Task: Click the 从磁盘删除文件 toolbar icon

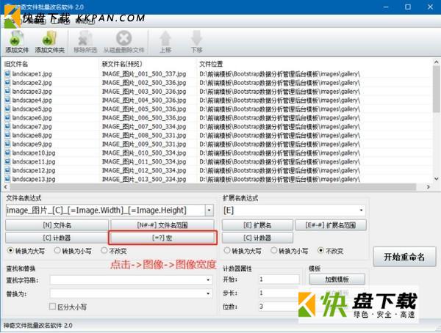Action: 124,38
